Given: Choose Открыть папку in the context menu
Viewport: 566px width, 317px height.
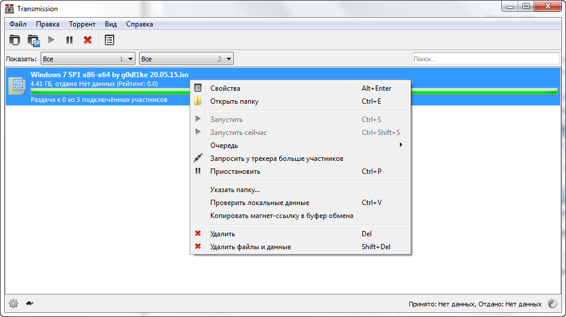Looking at the screenshot, I should point(300,101).
